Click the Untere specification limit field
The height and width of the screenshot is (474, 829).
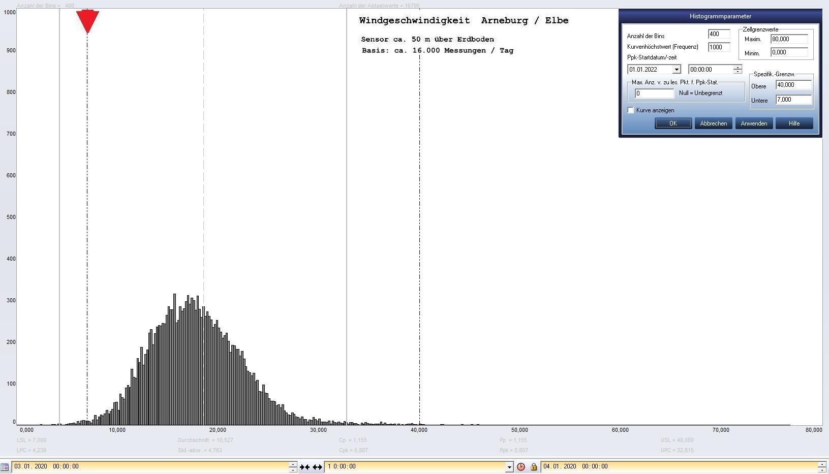[793, 100]
